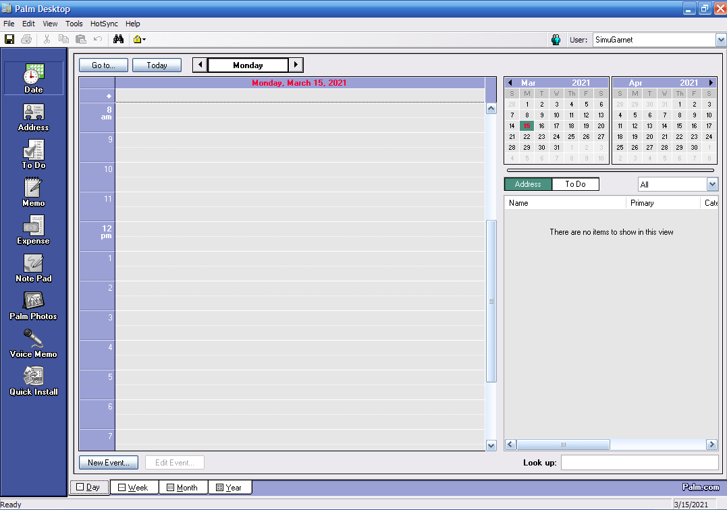Launch Palm Photos from the sidebar
The width and height of the screenshot is (727, 510).
tap(33, 304)
